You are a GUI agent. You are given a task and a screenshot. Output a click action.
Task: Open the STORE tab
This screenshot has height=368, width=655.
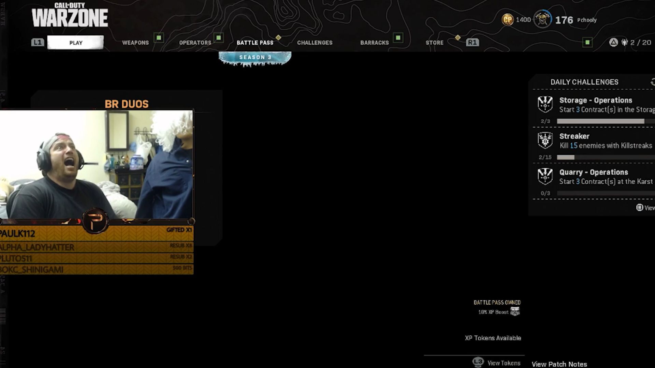click(434, 43)
